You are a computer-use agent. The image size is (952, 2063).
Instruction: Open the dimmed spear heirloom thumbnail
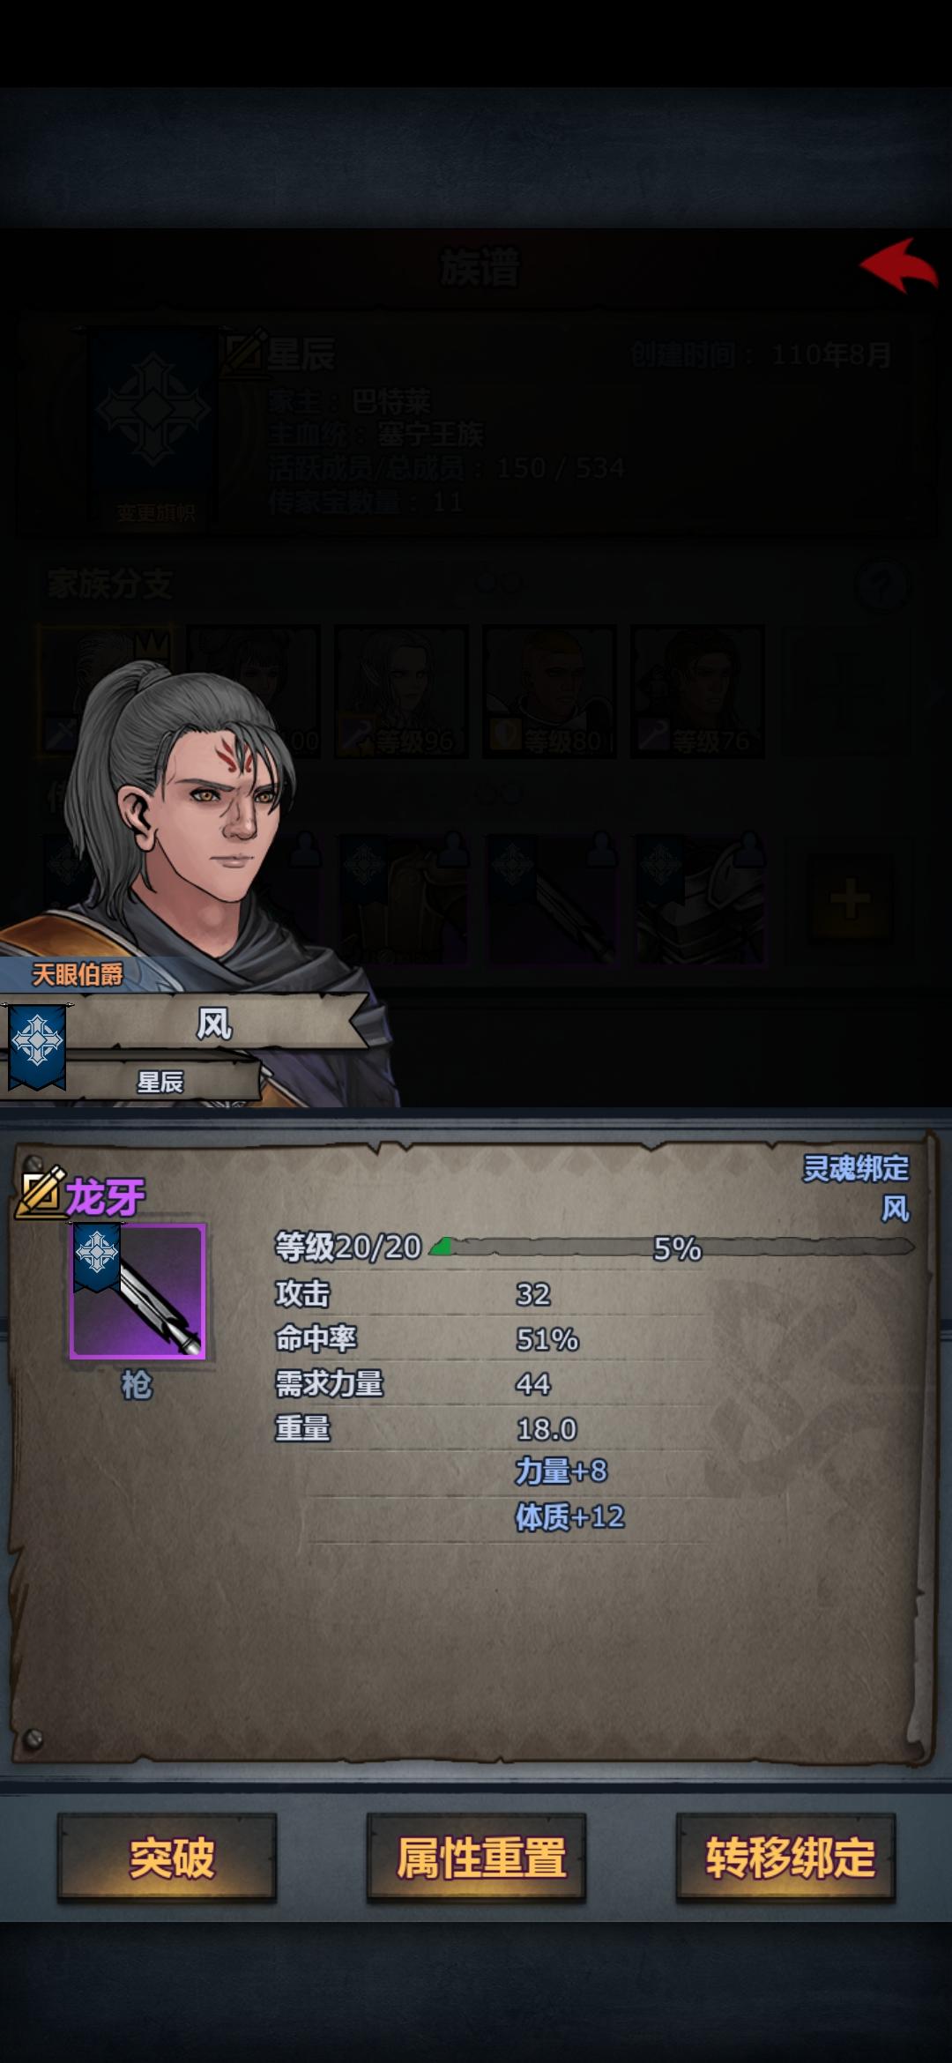coord(552,899)
